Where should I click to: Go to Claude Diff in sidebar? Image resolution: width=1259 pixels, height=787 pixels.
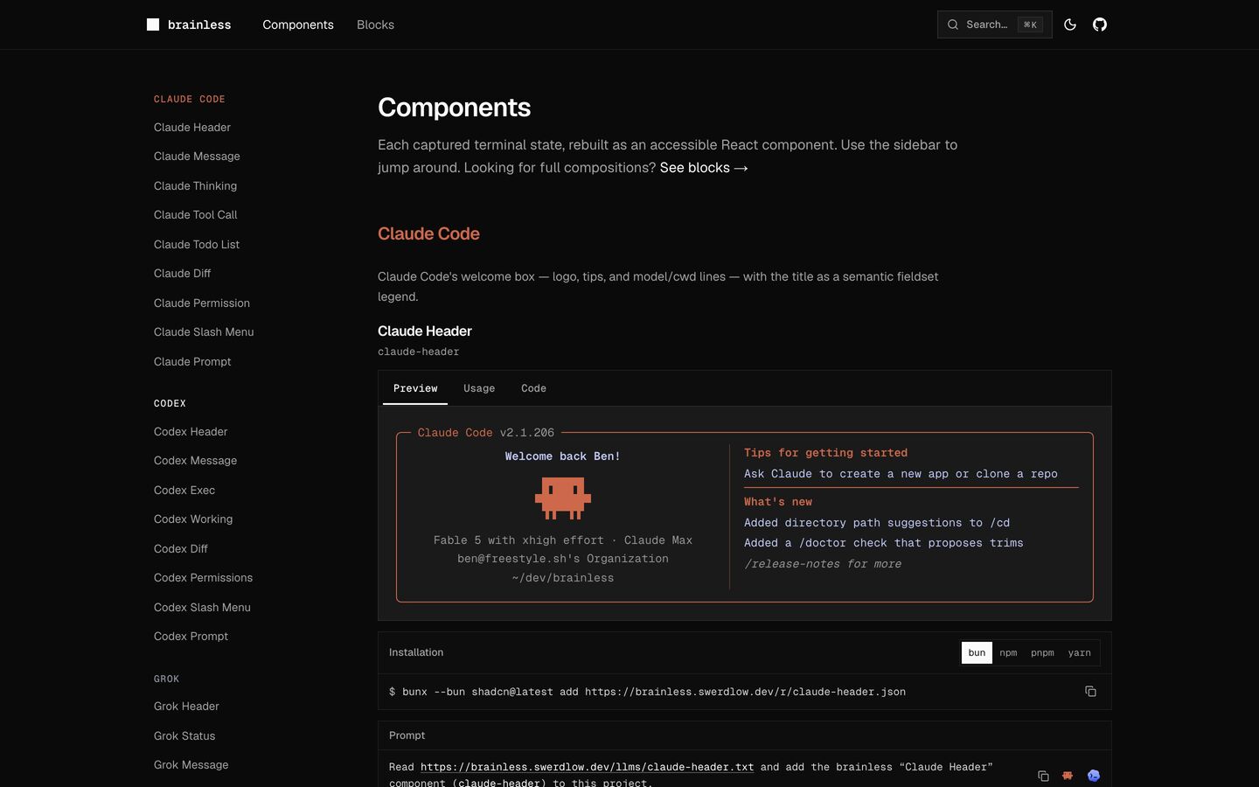tap(182, 273)
